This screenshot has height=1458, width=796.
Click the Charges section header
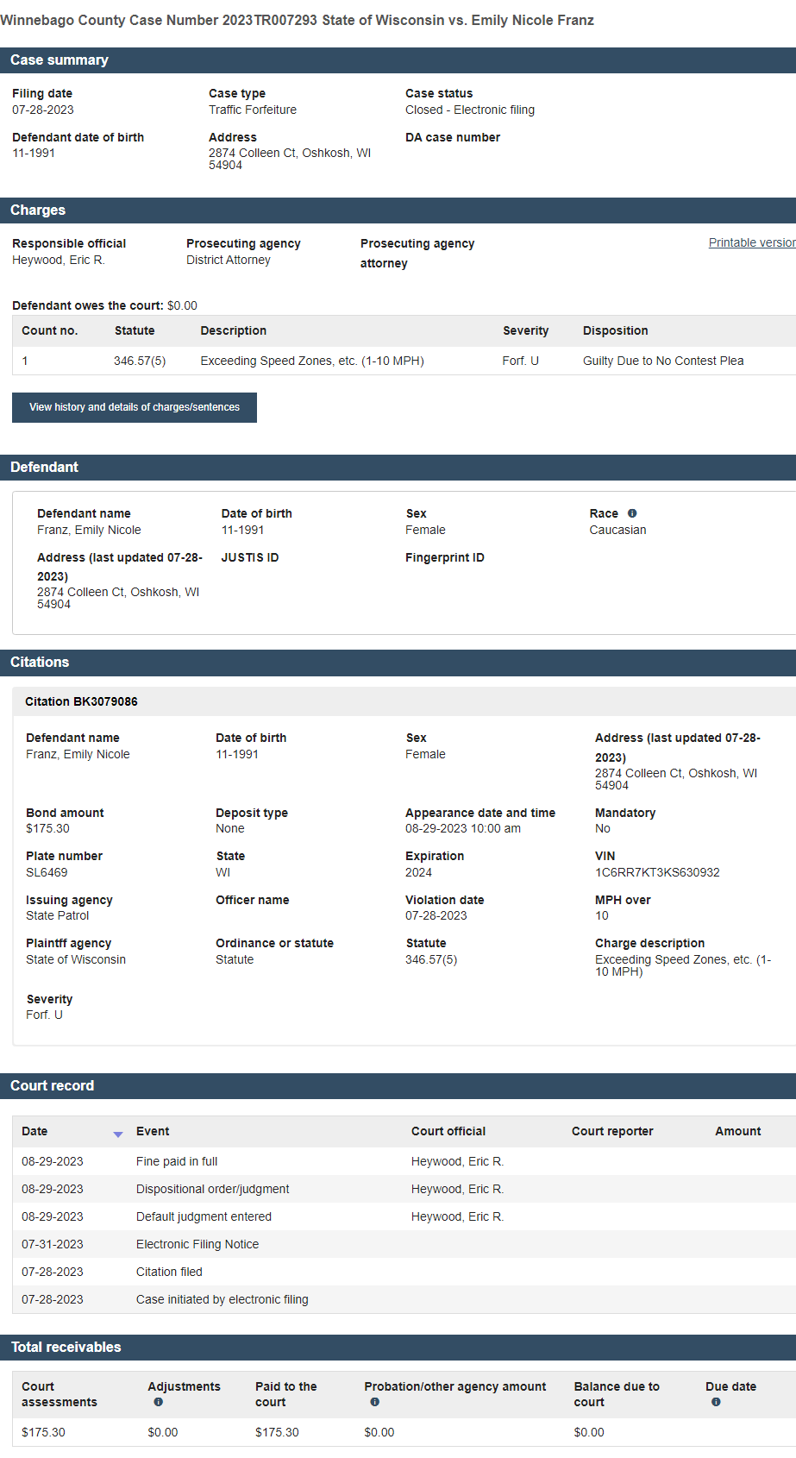click(398, 211)
